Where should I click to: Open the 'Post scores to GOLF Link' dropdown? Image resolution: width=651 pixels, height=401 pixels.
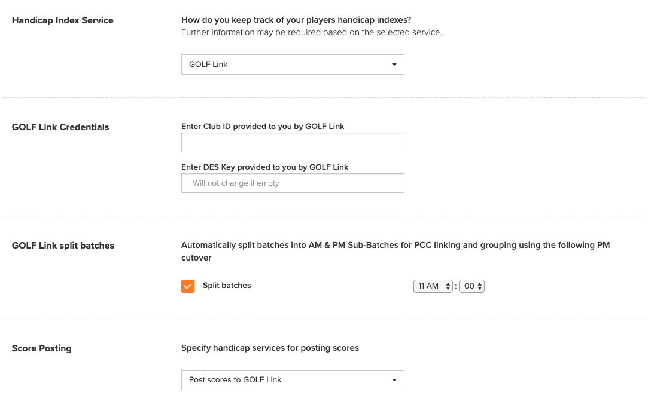(293, 380)
